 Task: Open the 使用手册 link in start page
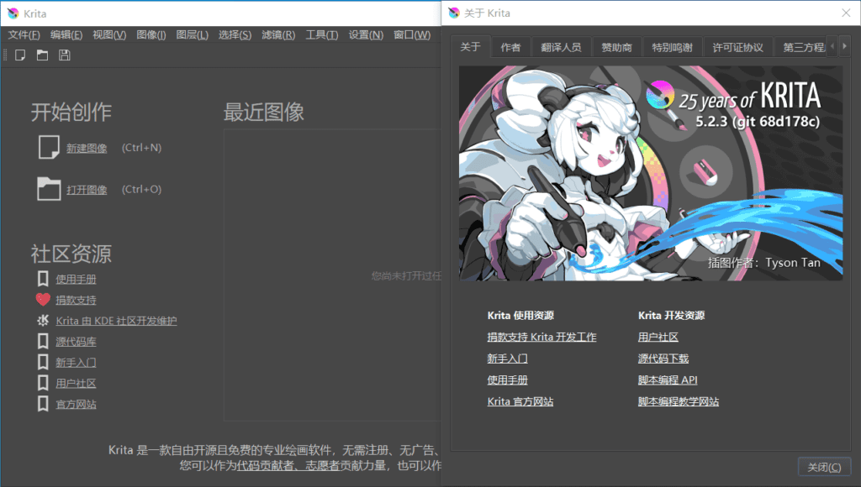click(76, 279)
